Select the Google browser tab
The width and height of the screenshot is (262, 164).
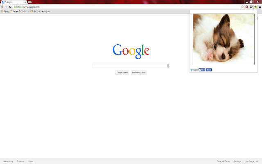[x=14, y=2]
